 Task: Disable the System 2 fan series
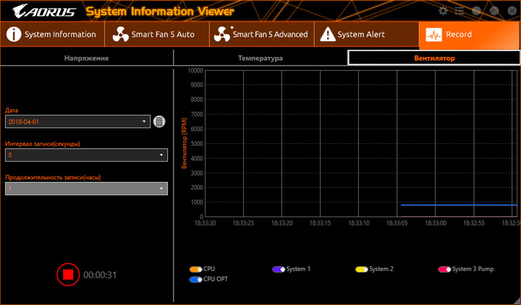[361, 269]
